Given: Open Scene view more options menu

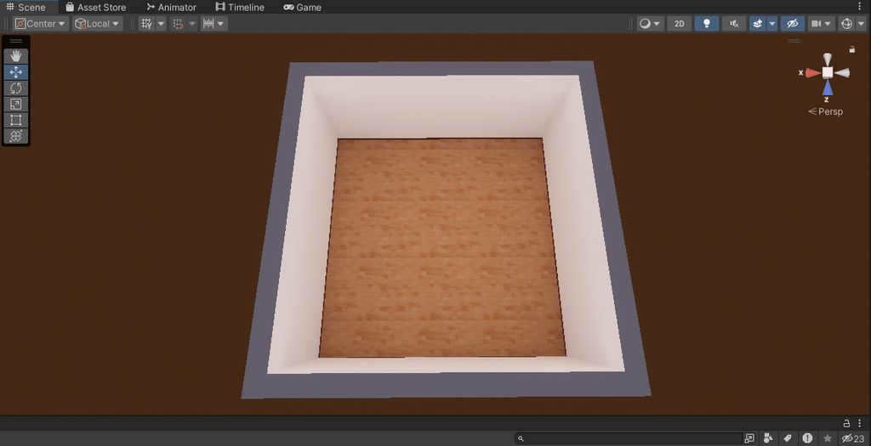Looking at the screenshot, I should click(860, 7).
